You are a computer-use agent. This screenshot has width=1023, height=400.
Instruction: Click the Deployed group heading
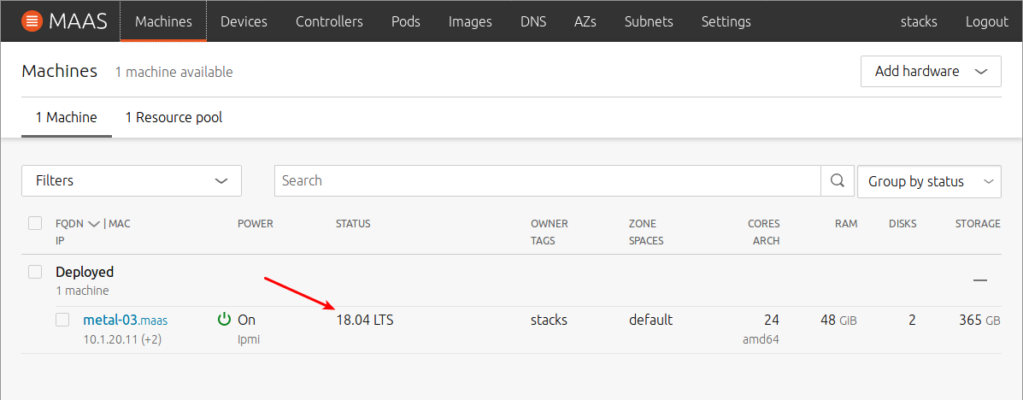(85, 272)
